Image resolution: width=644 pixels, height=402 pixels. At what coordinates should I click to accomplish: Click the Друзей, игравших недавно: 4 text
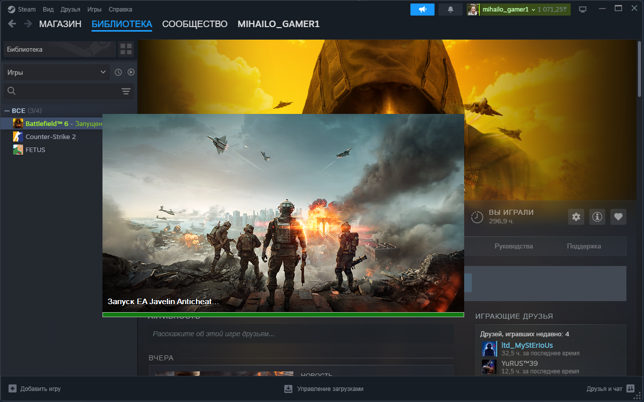(x=524, y=334)
